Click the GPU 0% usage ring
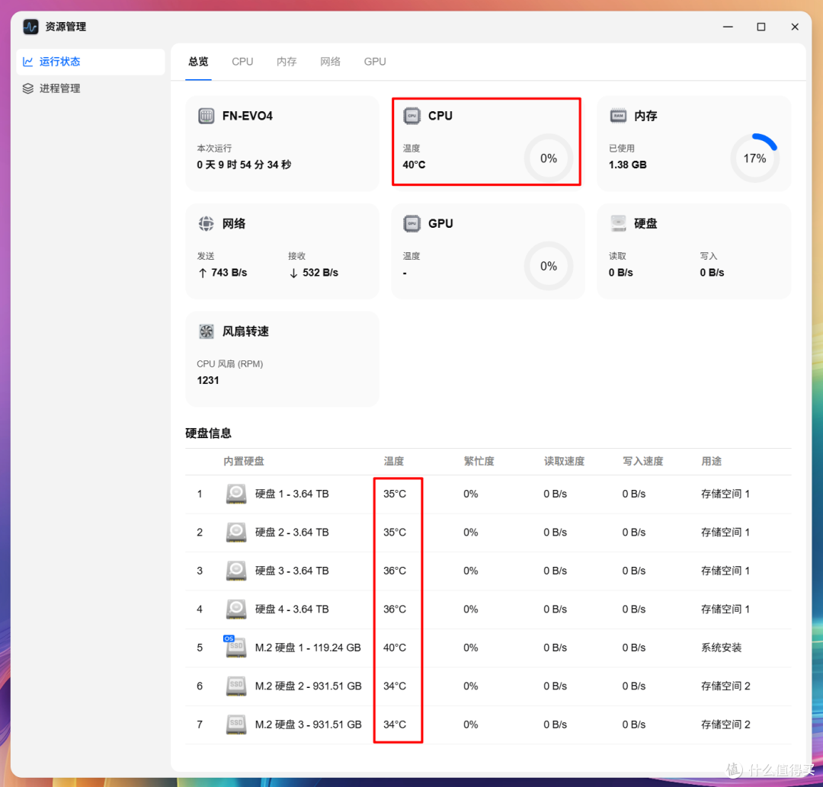 coord(549,267)
